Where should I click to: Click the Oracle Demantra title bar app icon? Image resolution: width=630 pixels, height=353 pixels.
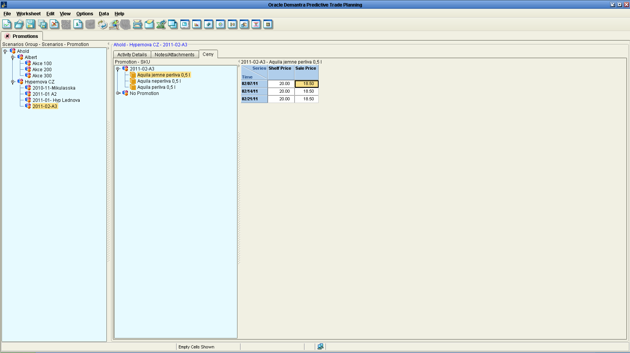(x=4, y=5)
